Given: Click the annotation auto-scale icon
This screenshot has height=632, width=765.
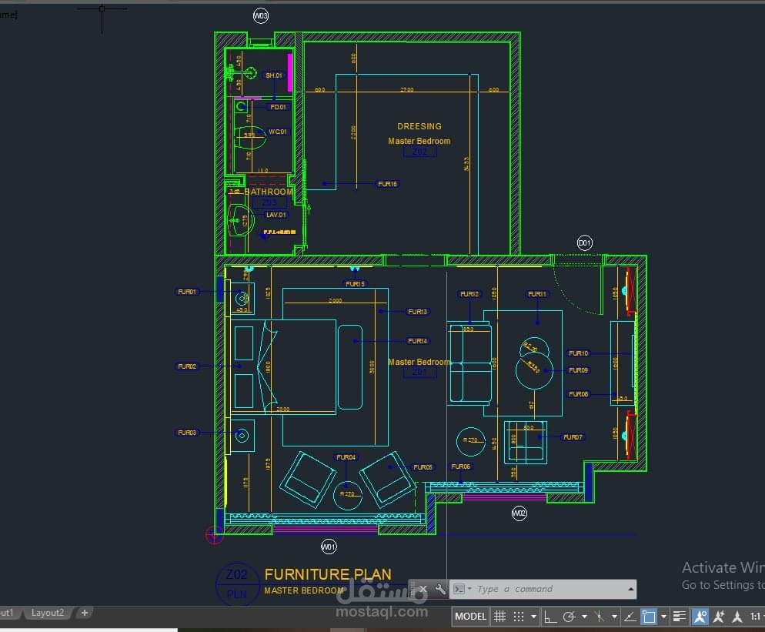Looking at the screenshot, I should pos(719,617).
